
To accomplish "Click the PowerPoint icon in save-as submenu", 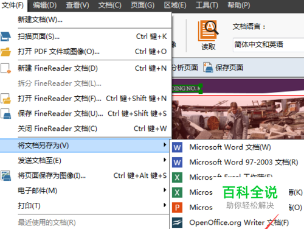I will pyautogui.click(x=177, y=208).
